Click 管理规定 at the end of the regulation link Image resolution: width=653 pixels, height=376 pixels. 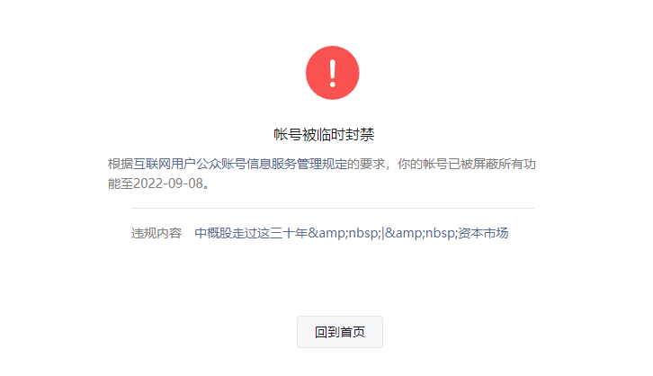(x=322, y=164)
